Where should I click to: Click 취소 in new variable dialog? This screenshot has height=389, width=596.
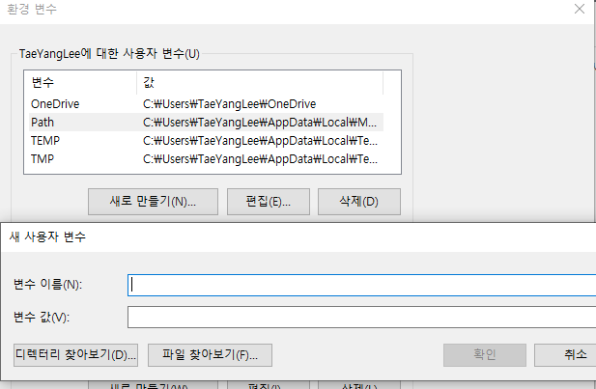tap(565, 355)
